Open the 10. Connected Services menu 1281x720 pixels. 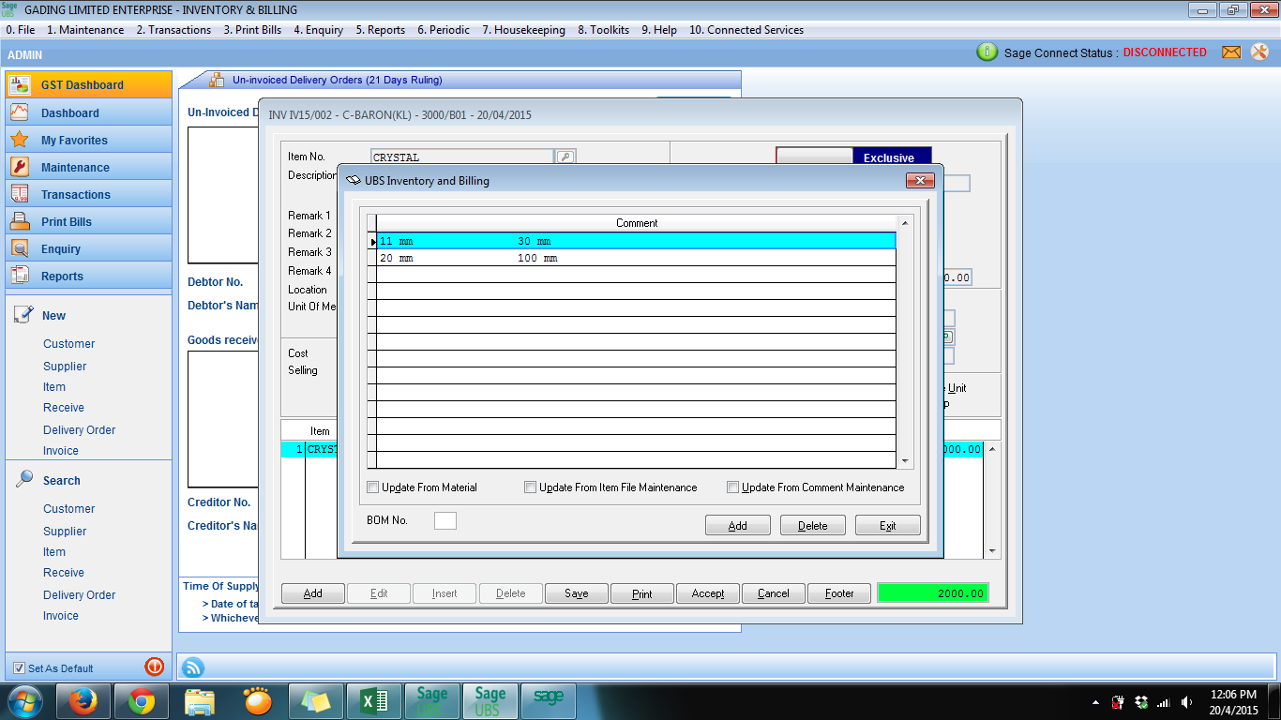coord(746,30)
